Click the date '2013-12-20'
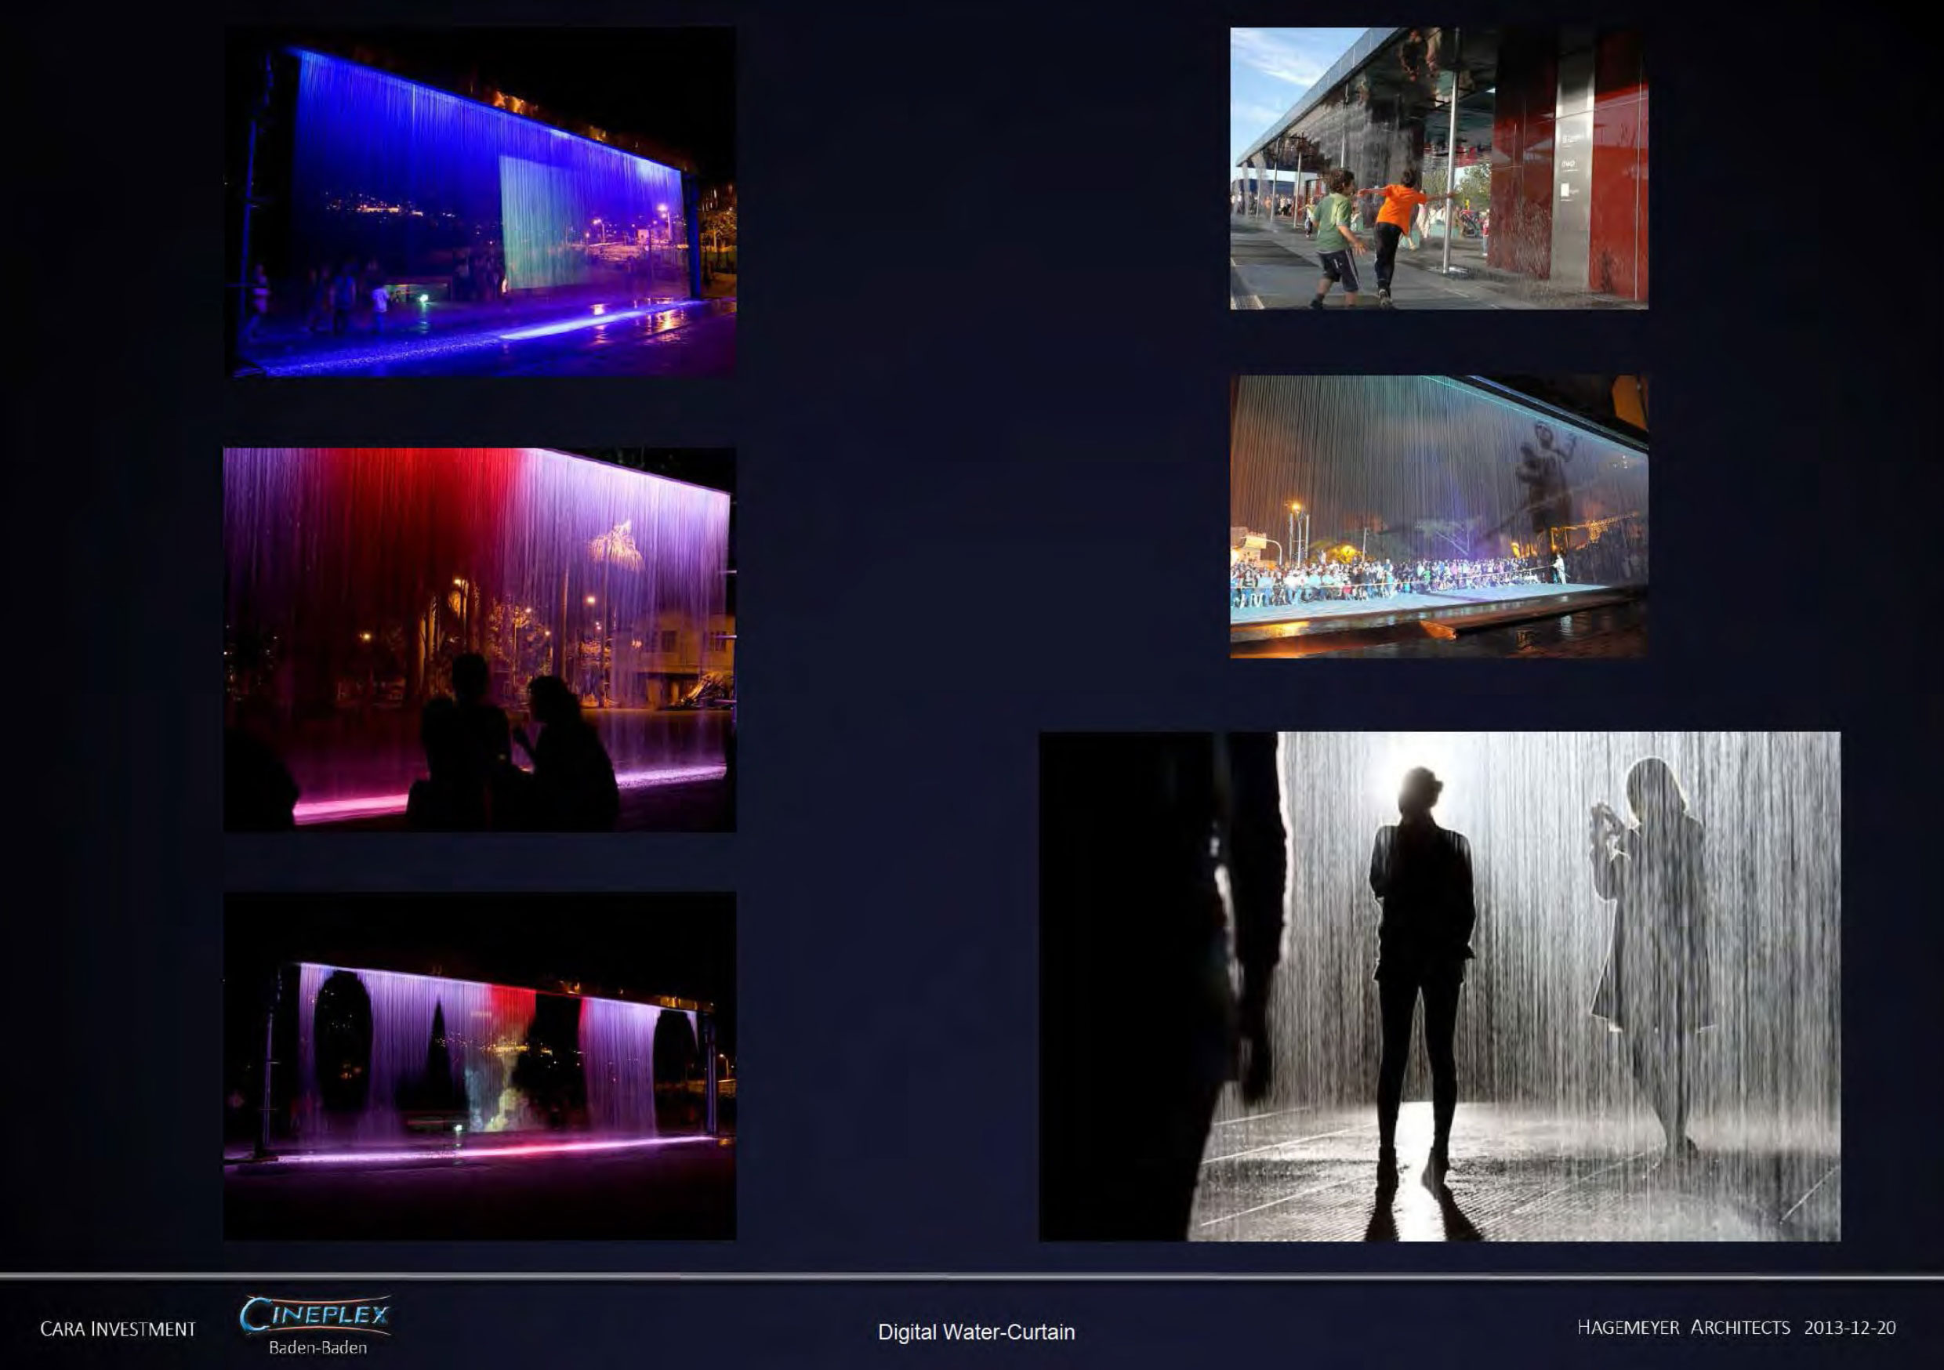 pyautogui.click(x=1850, y=1327)
